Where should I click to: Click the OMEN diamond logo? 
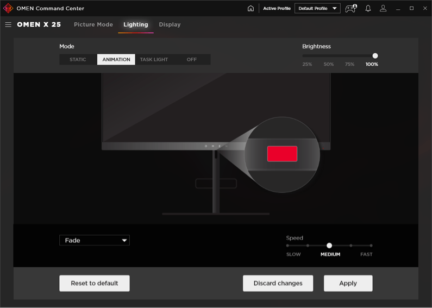click(8, 8)
